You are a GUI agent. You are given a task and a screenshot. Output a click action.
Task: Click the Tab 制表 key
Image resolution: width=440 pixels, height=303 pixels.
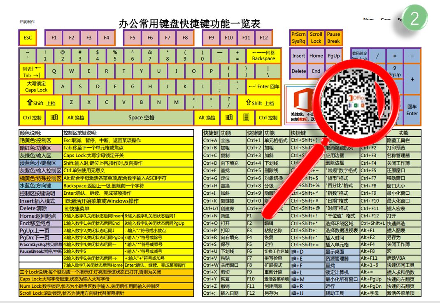[32, 72]
